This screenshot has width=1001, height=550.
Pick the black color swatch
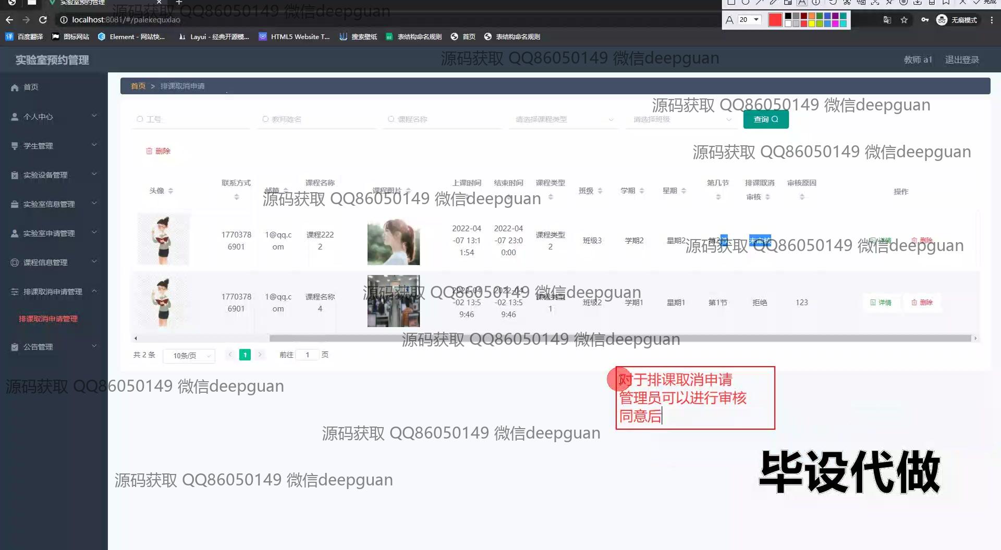tap(788, 16)
